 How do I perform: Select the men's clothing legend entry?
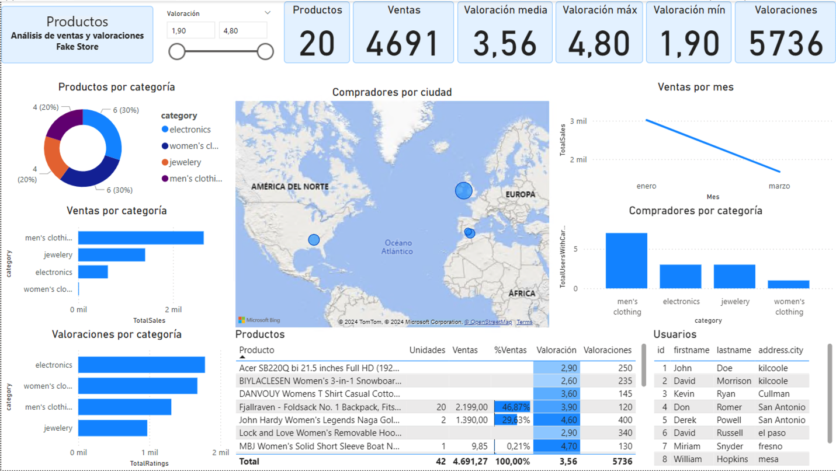192,179
